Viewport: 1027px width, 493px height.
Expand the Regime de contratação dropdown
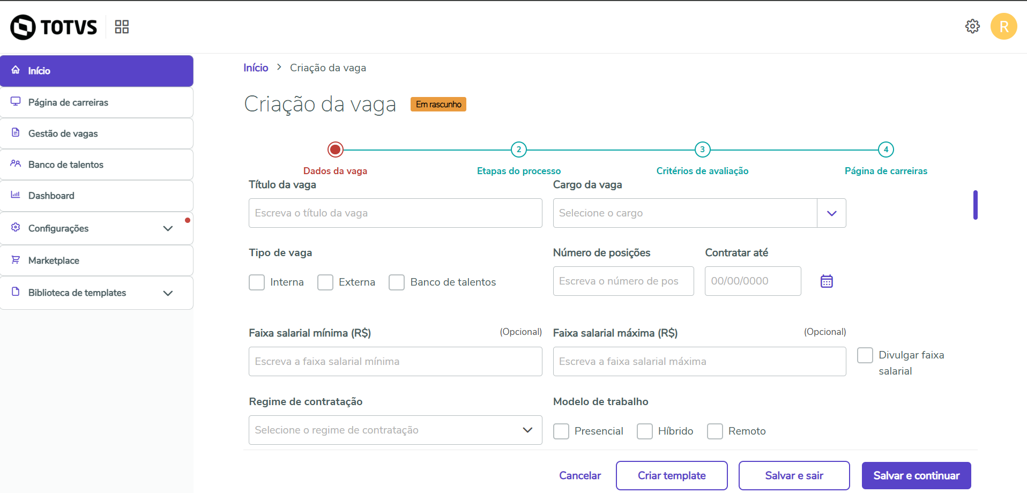(x=527, y=430)
